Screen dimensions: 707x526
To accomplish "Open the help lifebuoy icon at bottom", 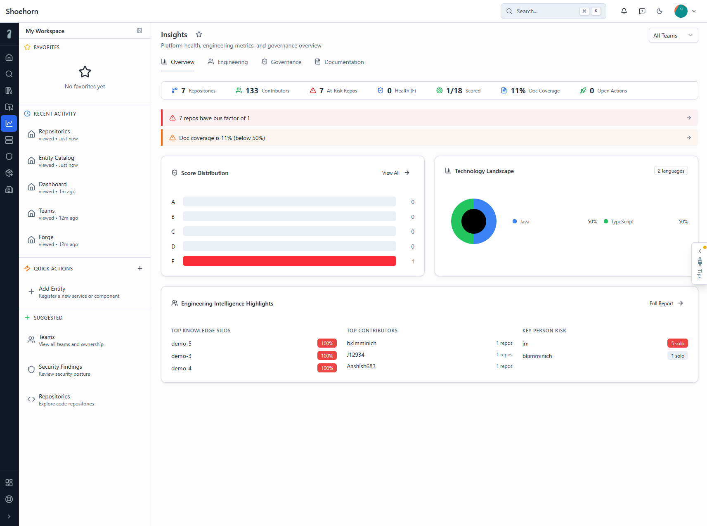I will tap(9, 499).
